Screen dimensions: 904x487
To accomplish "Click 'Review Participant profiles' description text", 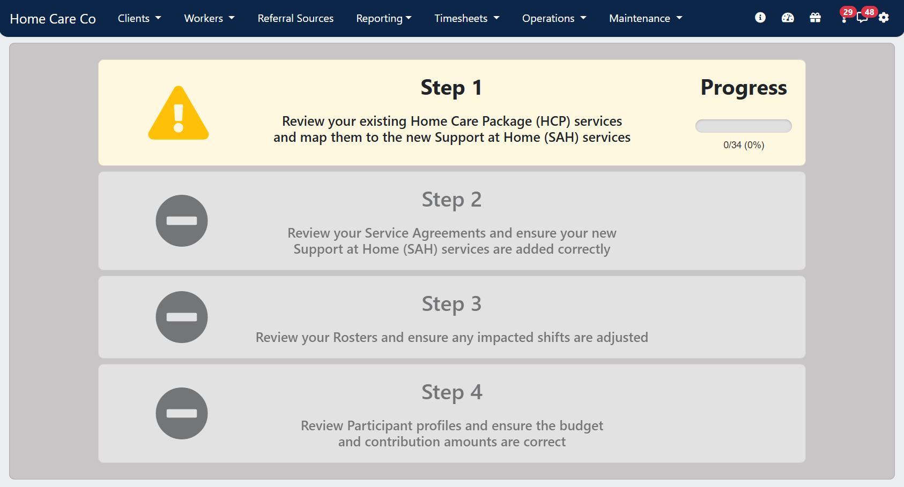I will tap(452, 433).
